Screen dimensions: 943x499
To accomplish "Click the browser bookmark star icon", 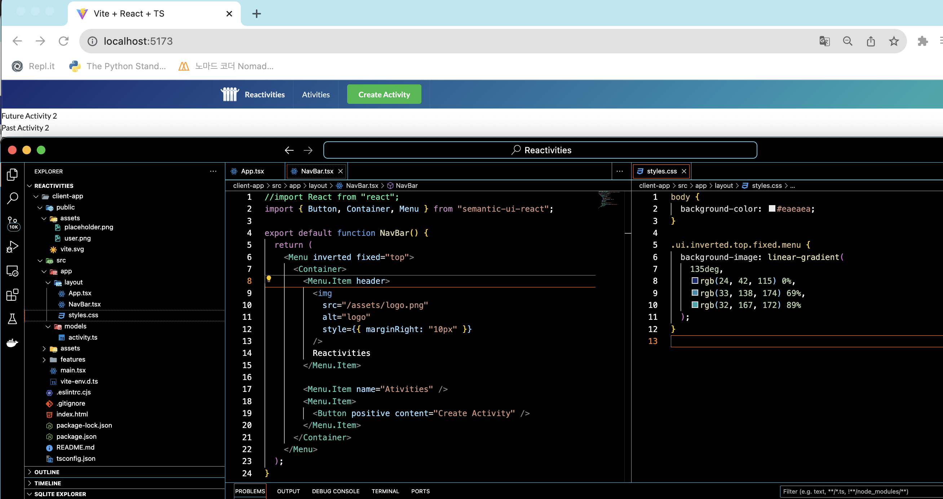I will 894,41.
